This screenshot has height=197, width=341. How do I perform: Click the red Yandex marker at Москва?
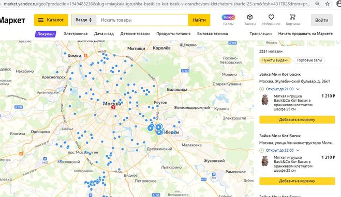tap(113, 107)
